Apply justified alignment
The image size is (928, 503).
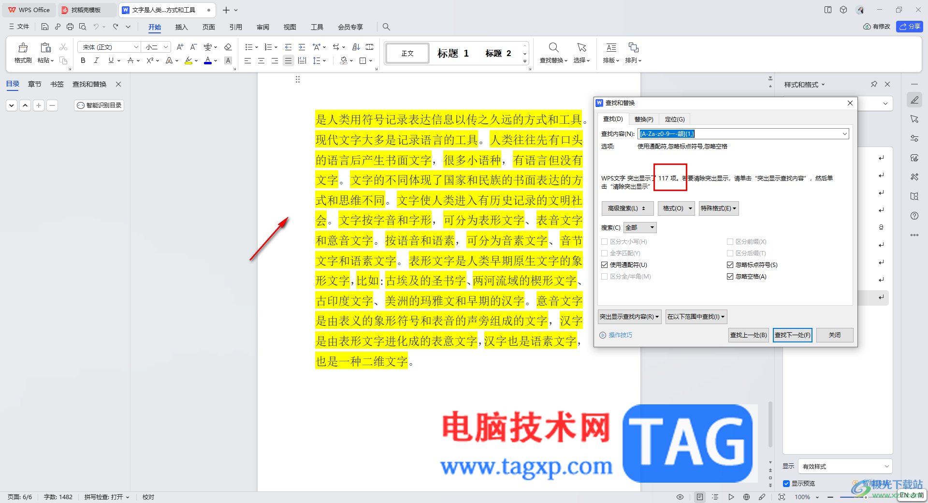tap(288, 60)
